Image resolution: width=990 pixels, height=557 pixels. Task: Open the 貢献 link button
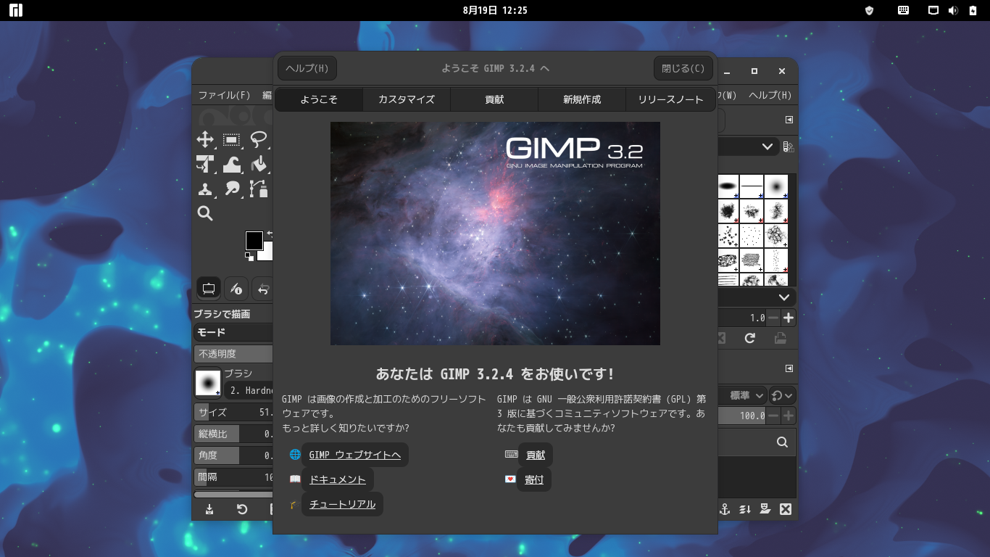coord(536,455)
